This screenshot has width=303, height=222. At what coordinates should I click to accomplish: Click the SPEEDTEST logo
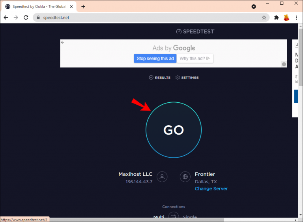point(195,31)
